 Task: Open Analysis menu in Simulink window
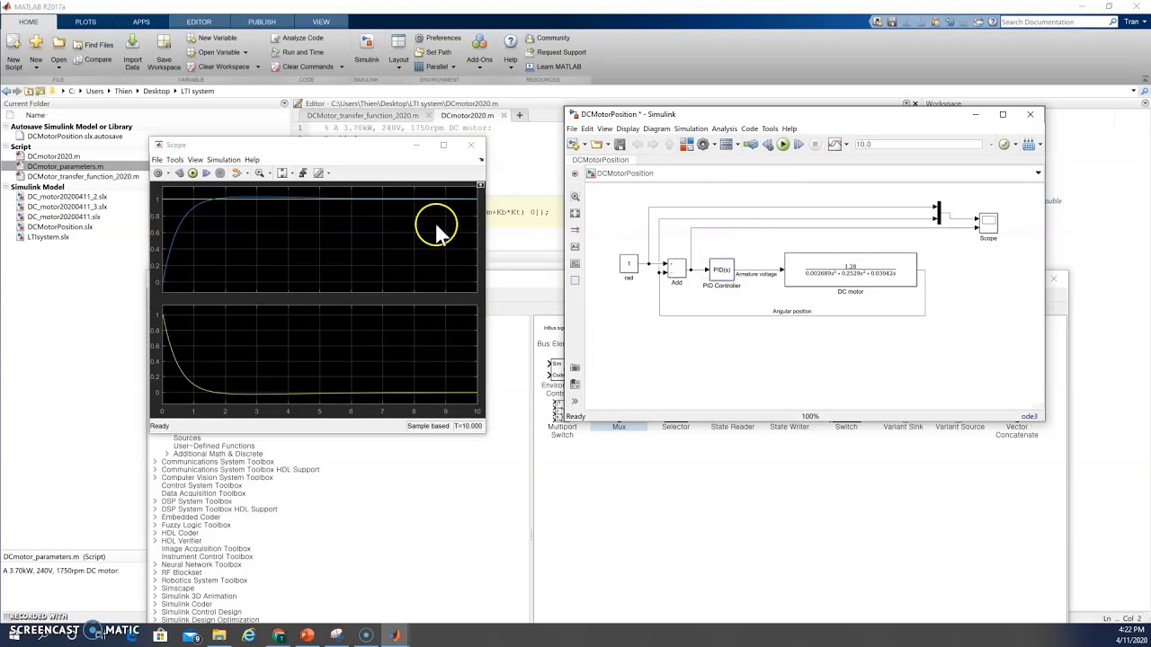tap(724, 129)
